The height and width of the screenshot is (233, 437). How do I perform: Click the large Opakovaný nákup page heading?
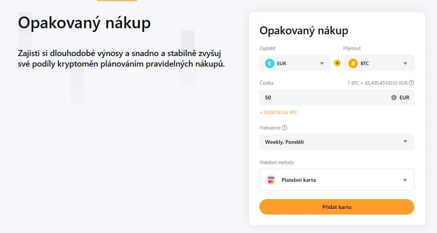[84, 23]
